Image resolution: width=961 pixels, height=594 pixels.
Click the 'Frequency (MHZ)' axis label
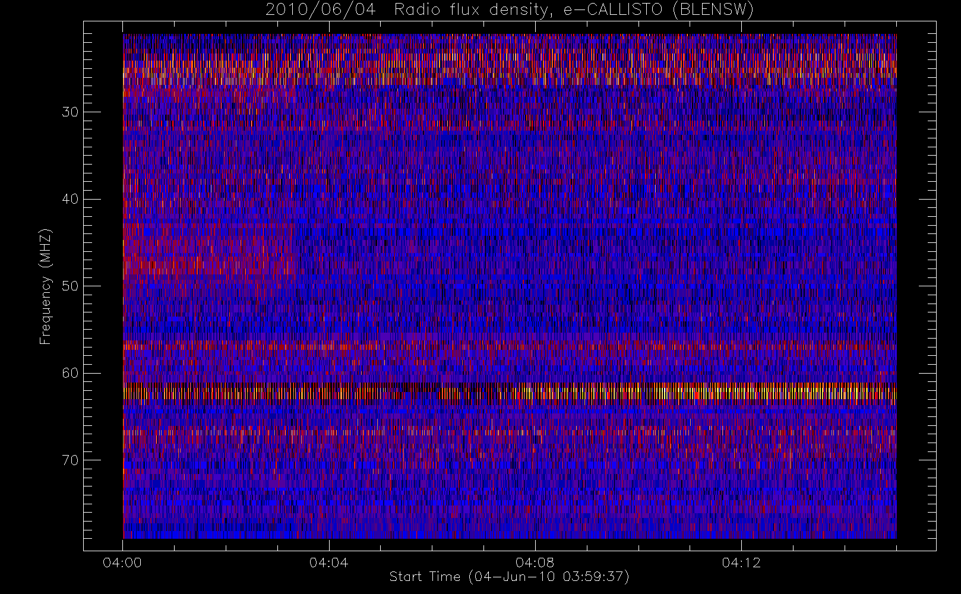point(46,287)
